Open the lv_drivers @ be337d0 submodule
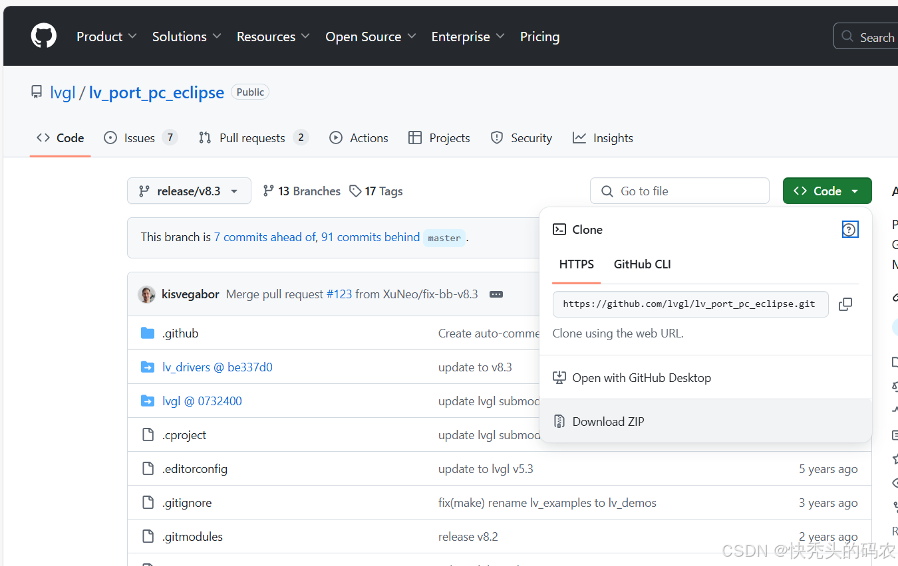898x566 pixels. pyautogui.click(x=218, y=367)
